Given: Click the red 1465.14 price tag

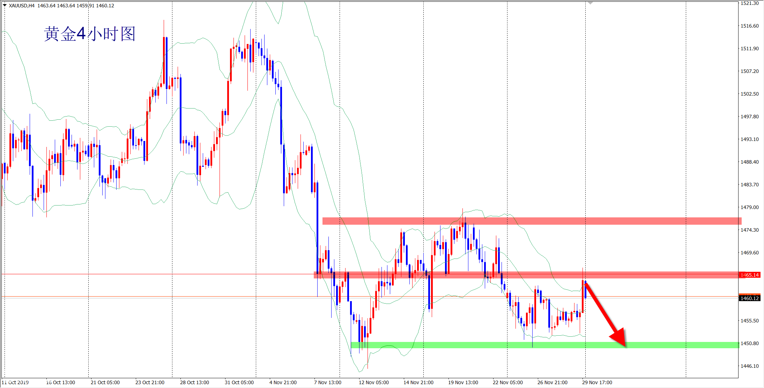Looking at the screenshot, I should [x=750, y=275].
